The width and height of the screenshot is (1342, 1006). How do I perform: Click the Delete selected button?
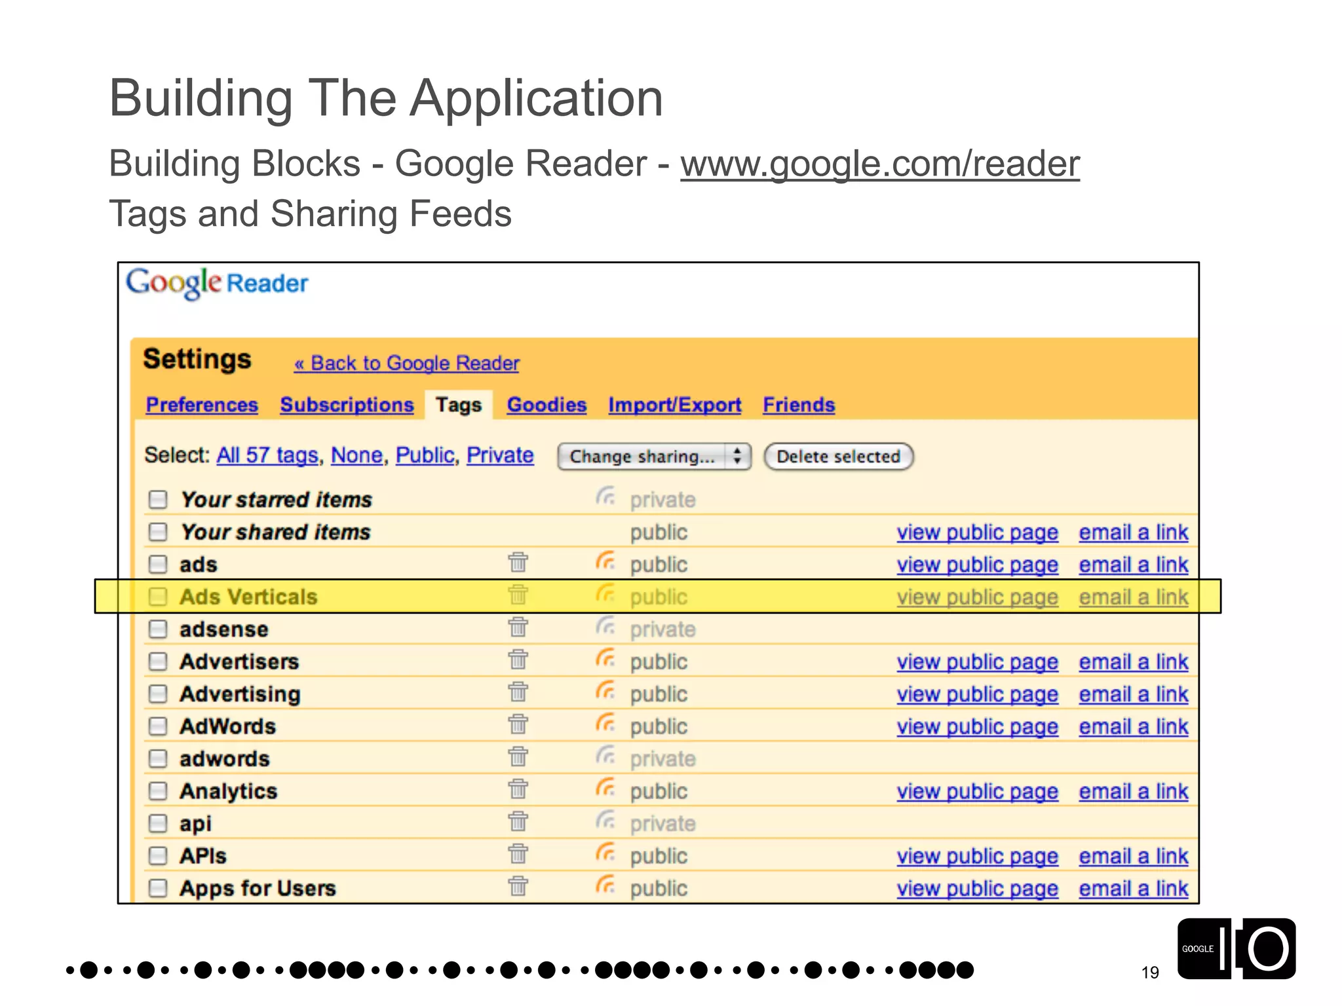[x=839, y=456]
